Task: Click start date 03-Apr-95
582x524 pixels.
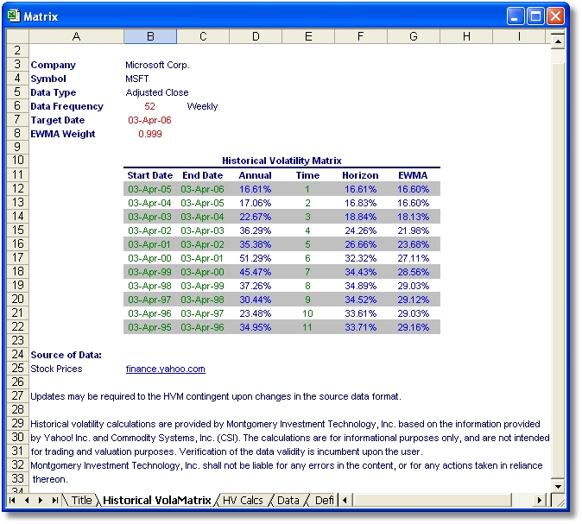Action: coord(149,327)
